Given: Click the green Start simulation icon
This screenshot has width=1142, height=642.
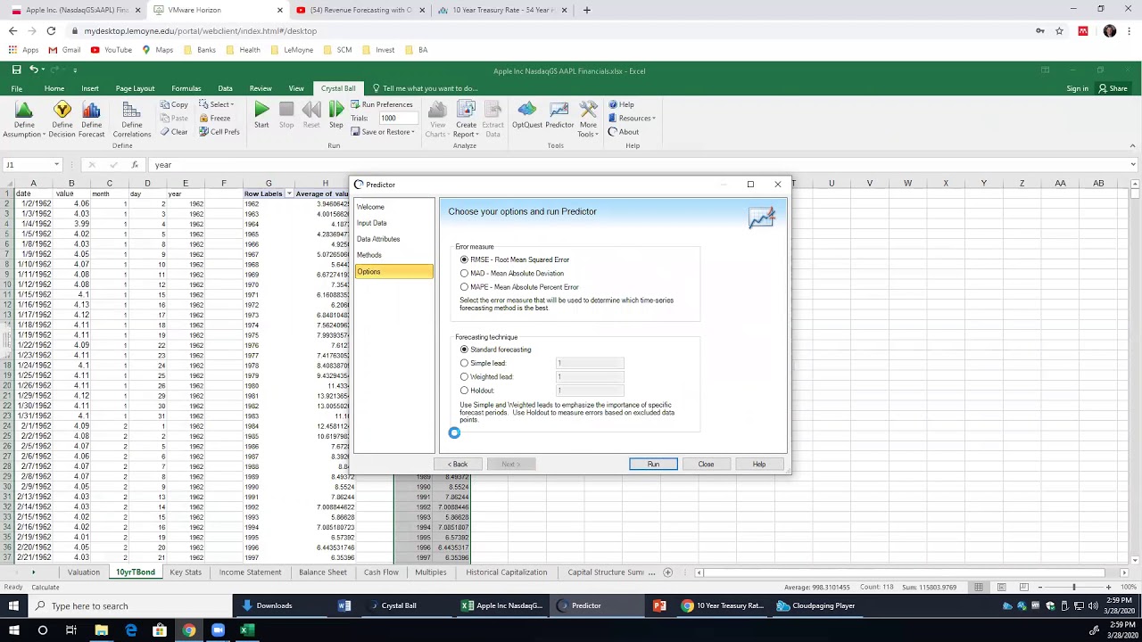Looking at the screenshot, I should (x=261, y=110).
